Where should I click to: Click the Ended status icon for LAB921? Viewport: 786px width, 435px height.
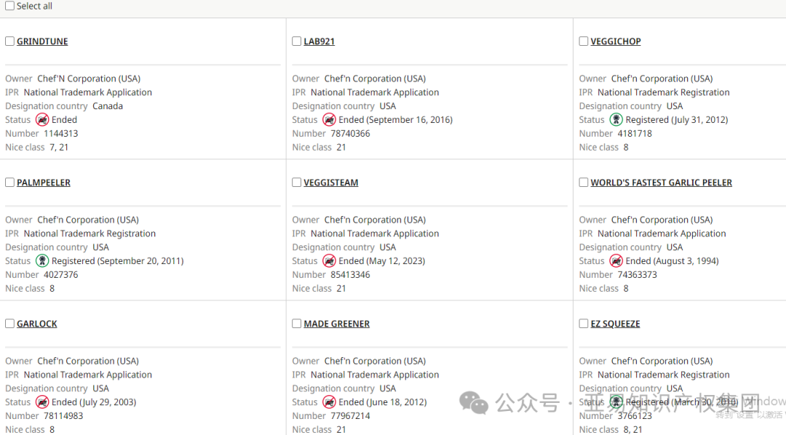(x=329, y=120)
